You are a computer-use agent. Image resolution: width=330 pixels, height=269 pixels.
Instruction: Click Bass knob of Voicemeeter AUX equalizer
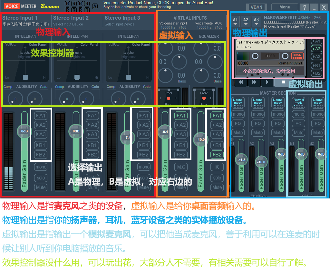click(x=201, y=75)
